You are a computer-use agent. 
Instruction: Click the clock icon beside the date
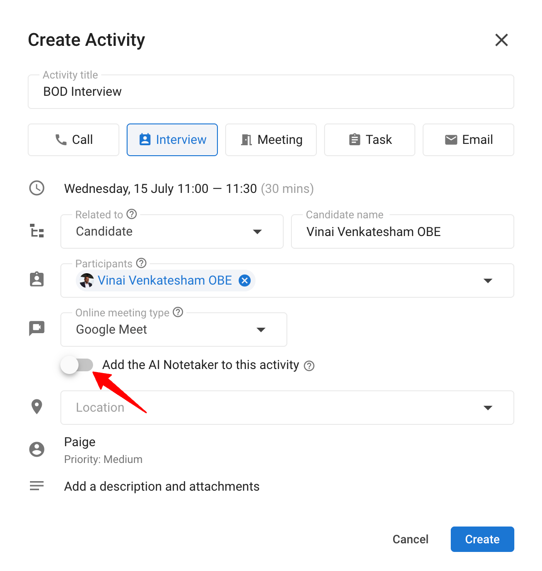click(x=37, y=188)
